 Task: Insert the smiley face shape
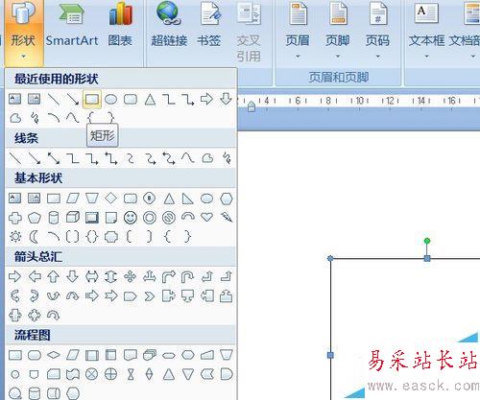coord(131,218)
